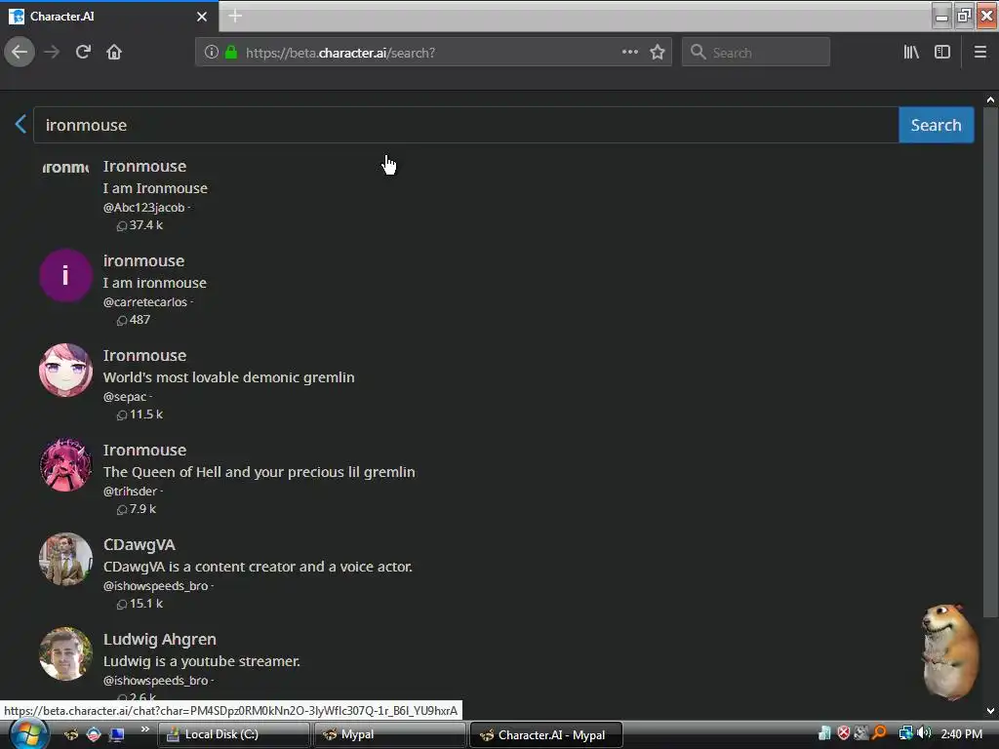Click the 'ironm' avatar of first result

(x=65, y=168)
